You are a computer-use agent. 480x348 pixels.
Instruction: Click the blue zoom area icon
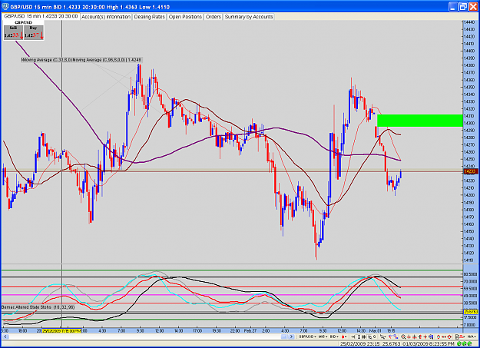[431, 336]
